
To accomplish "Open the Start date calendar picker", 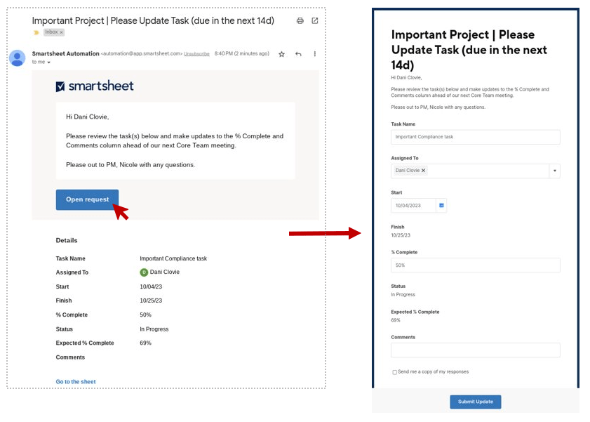I will coord(441,206).
